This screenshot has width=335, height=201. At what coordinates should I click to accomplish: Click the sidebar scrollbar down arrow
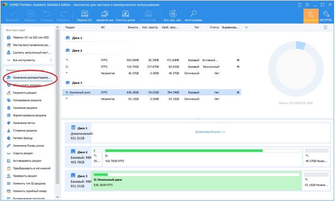tap(57, 197)
